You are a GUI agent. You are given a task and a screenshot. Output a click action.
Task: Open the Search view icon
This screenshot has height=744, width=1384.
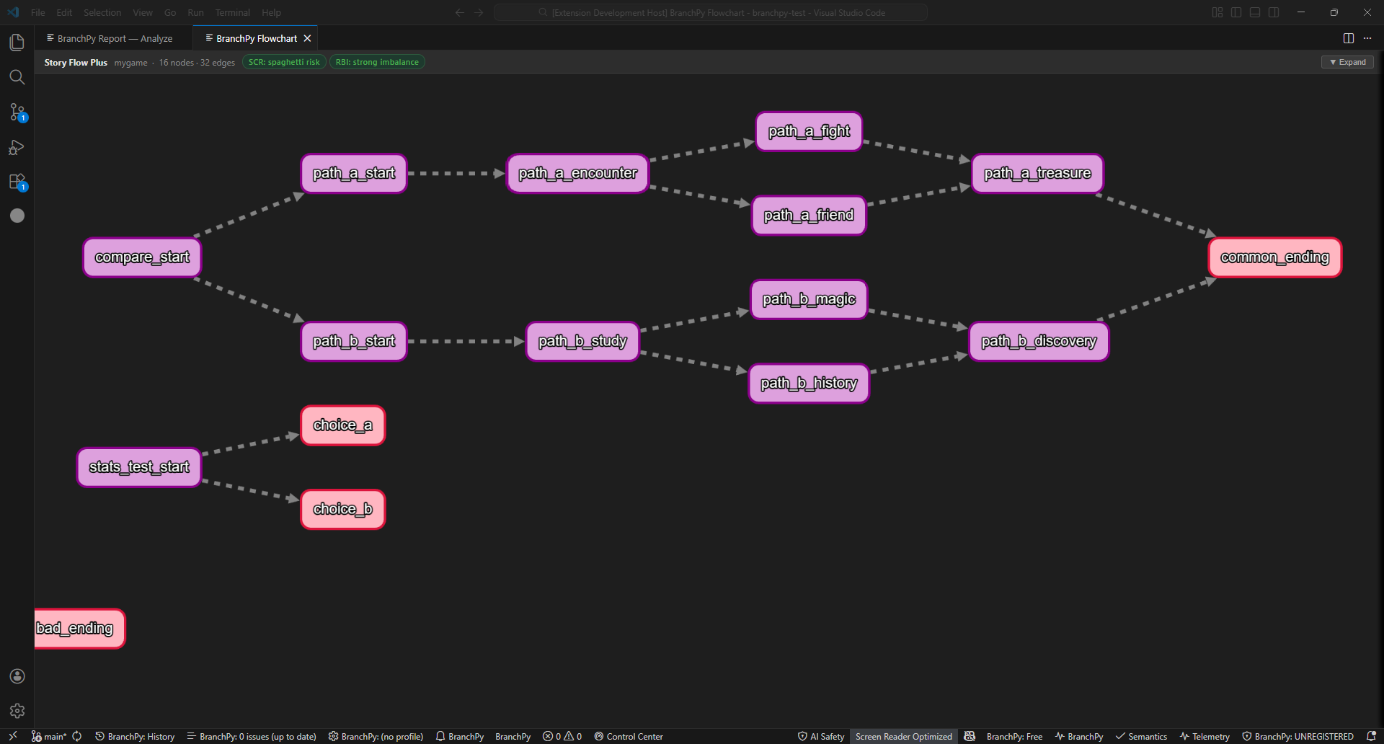click(x=17, y=77)
